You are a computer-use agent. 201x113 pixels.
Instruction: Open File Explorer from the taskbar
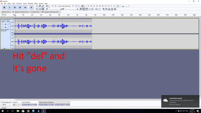coord(18,111)
